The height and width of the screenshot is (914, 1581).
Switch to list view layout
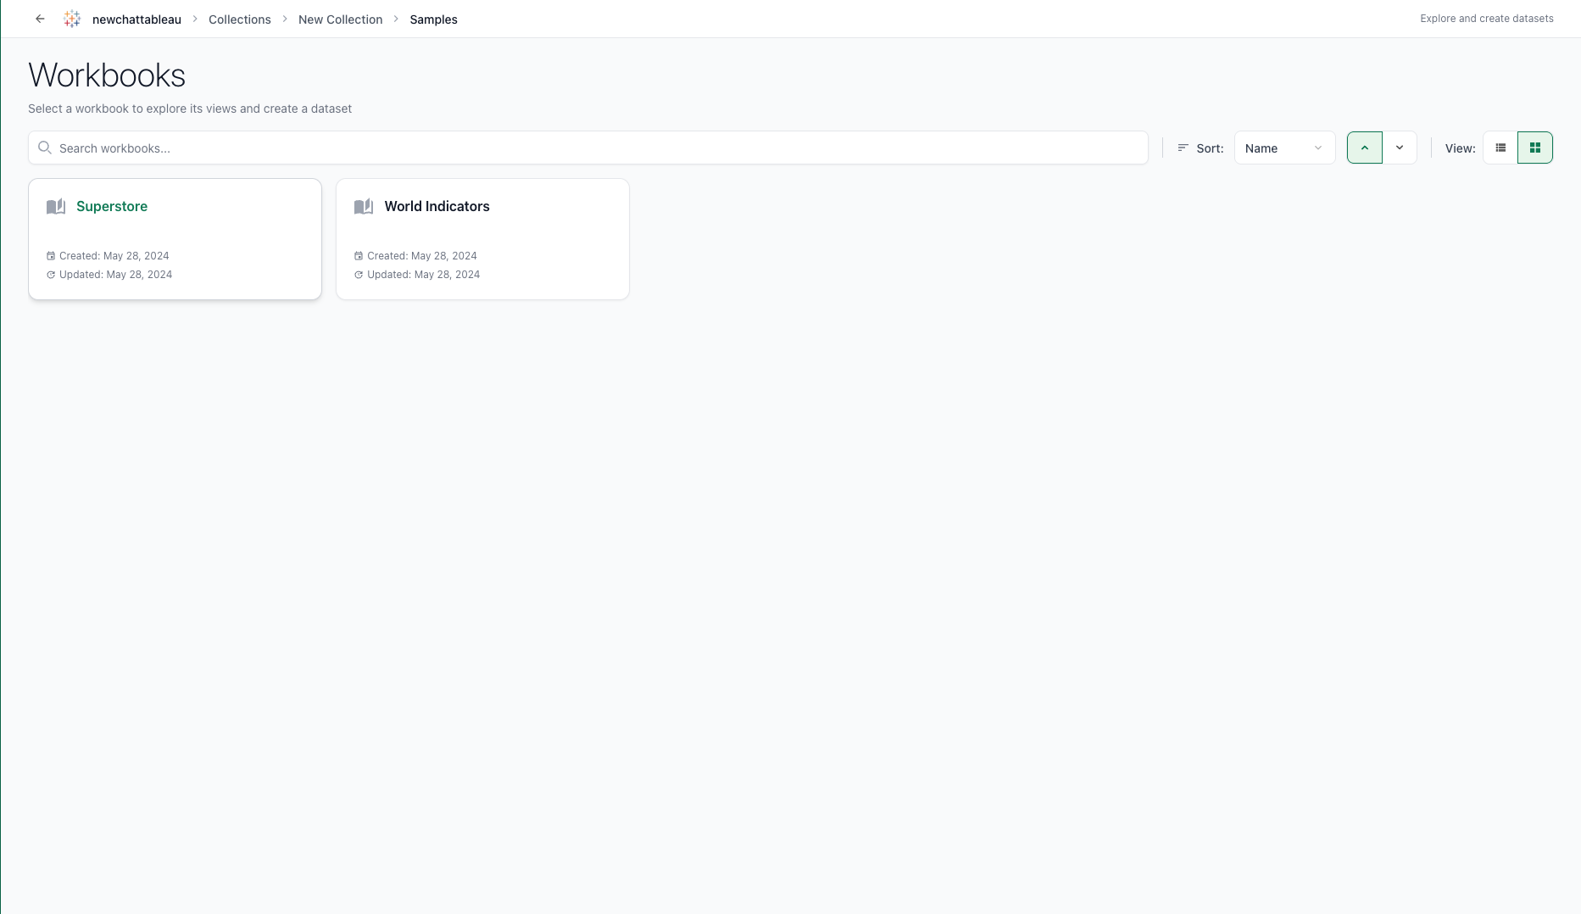pyautogui.click(x=1500, y=147)
